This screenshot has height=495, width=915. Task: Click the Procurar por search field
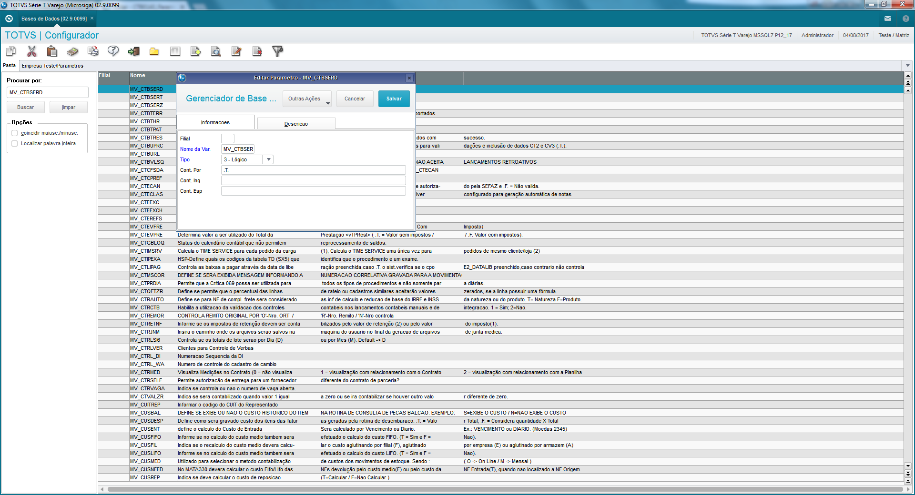tap(48, 92)
